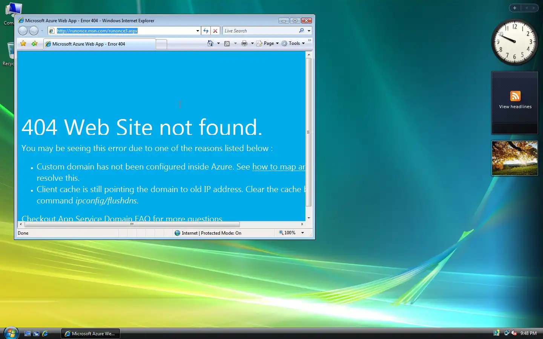Viewport: 543px width, 339px height.
Task: Click the sidebar Add Gadgets plus button
Action: coord(515,8)
